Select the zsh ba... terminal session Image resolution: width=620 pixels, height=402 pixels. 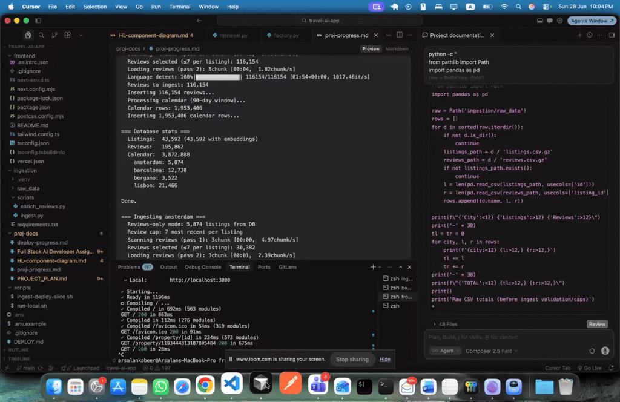(x=397, y=288)
